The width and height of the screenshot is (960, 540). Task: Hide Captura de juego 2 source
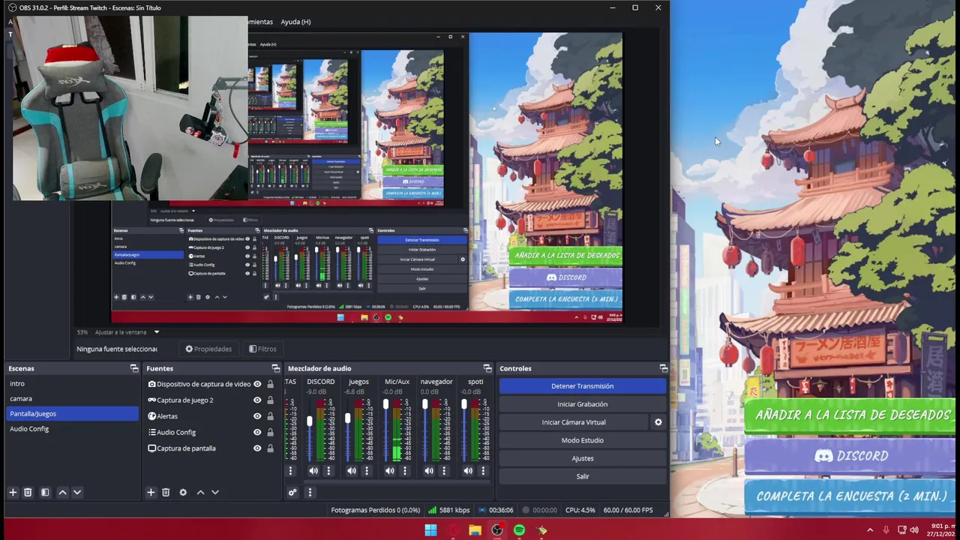pyautogui.click(x=257, y=400)
